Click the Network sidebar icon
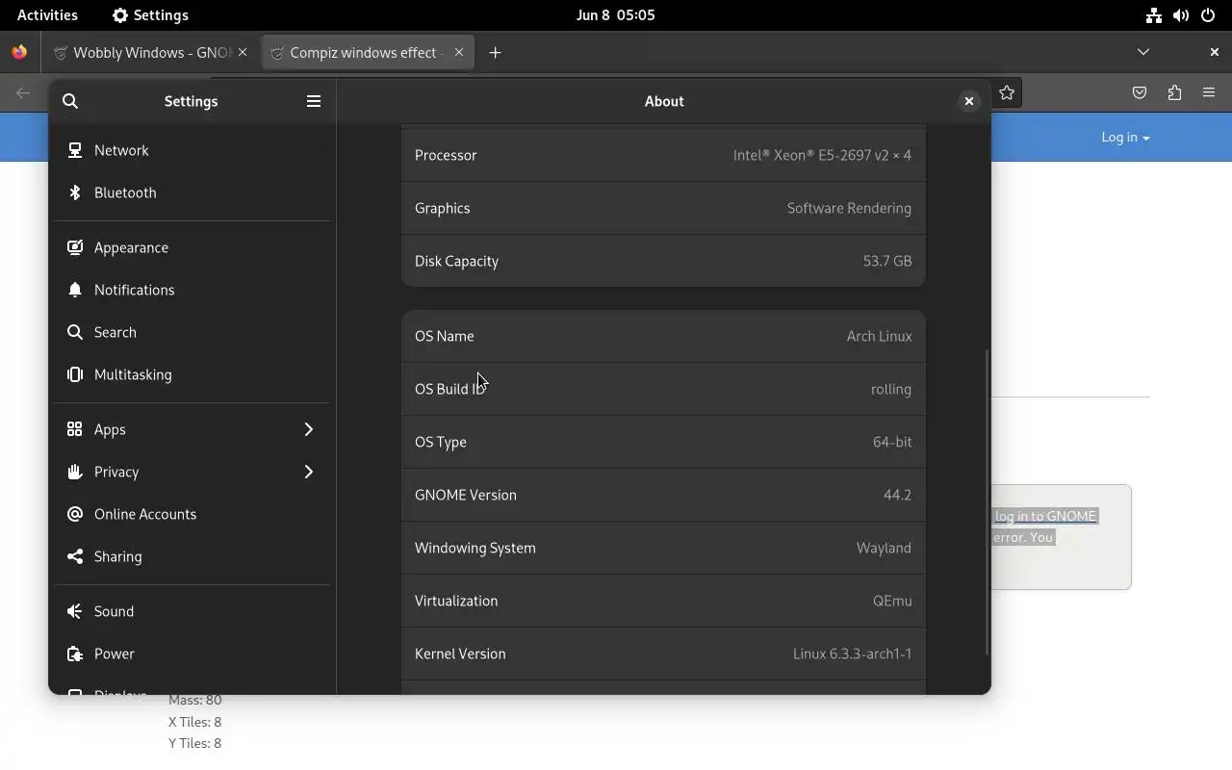The width and height of the screenshot is (1232, 770). [75, 151]
